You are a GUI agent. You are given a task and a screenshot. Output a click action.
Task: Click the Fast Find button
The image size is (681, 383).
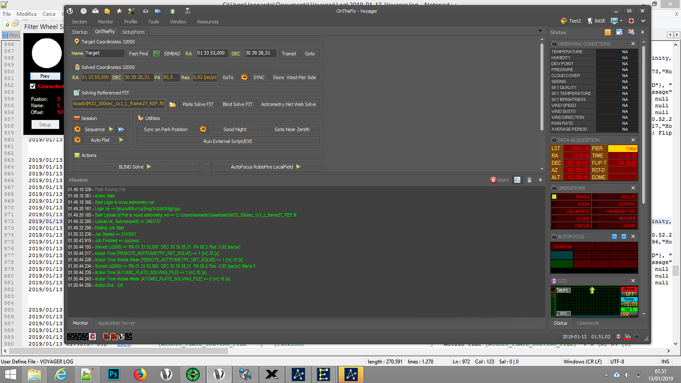[138, 53]
